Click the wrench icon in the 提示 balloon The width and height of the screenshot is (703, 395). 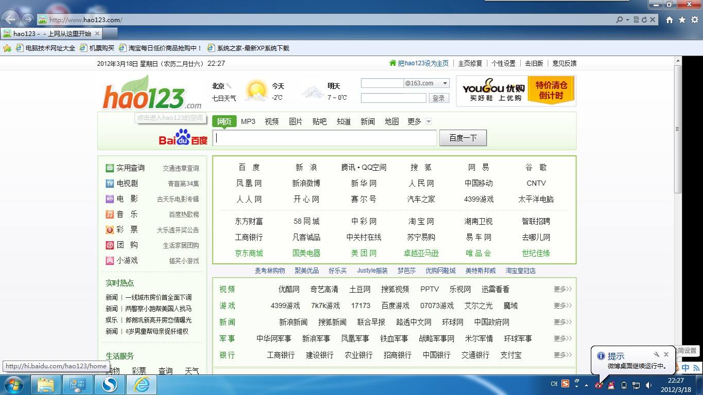click(657, 354)
